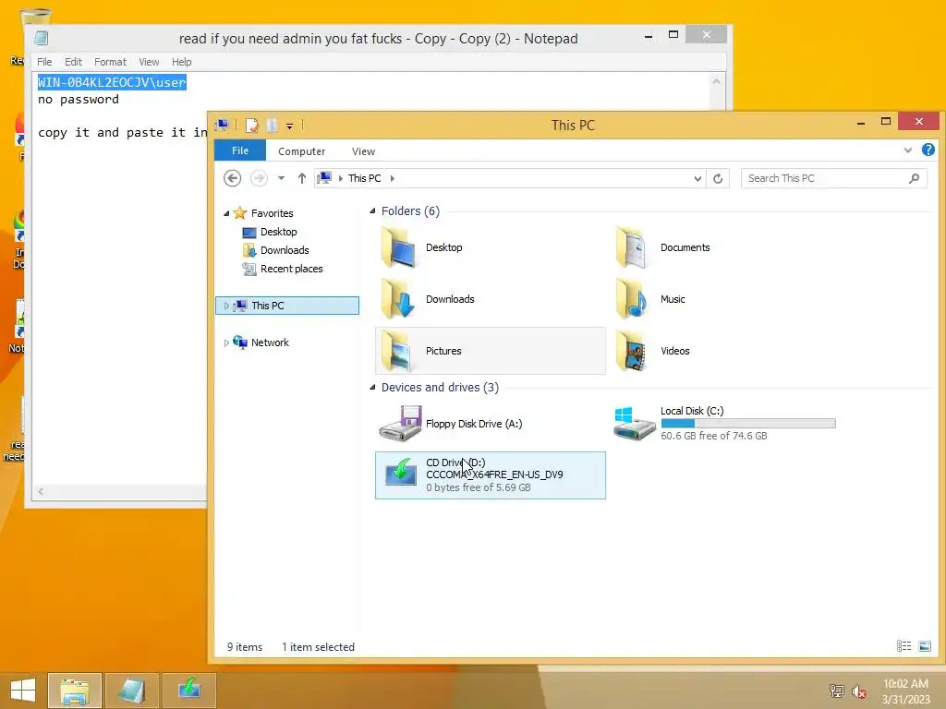Open the recent locations dropdown arrow
This screenshot has height=709, width=946.
point(281,178)
